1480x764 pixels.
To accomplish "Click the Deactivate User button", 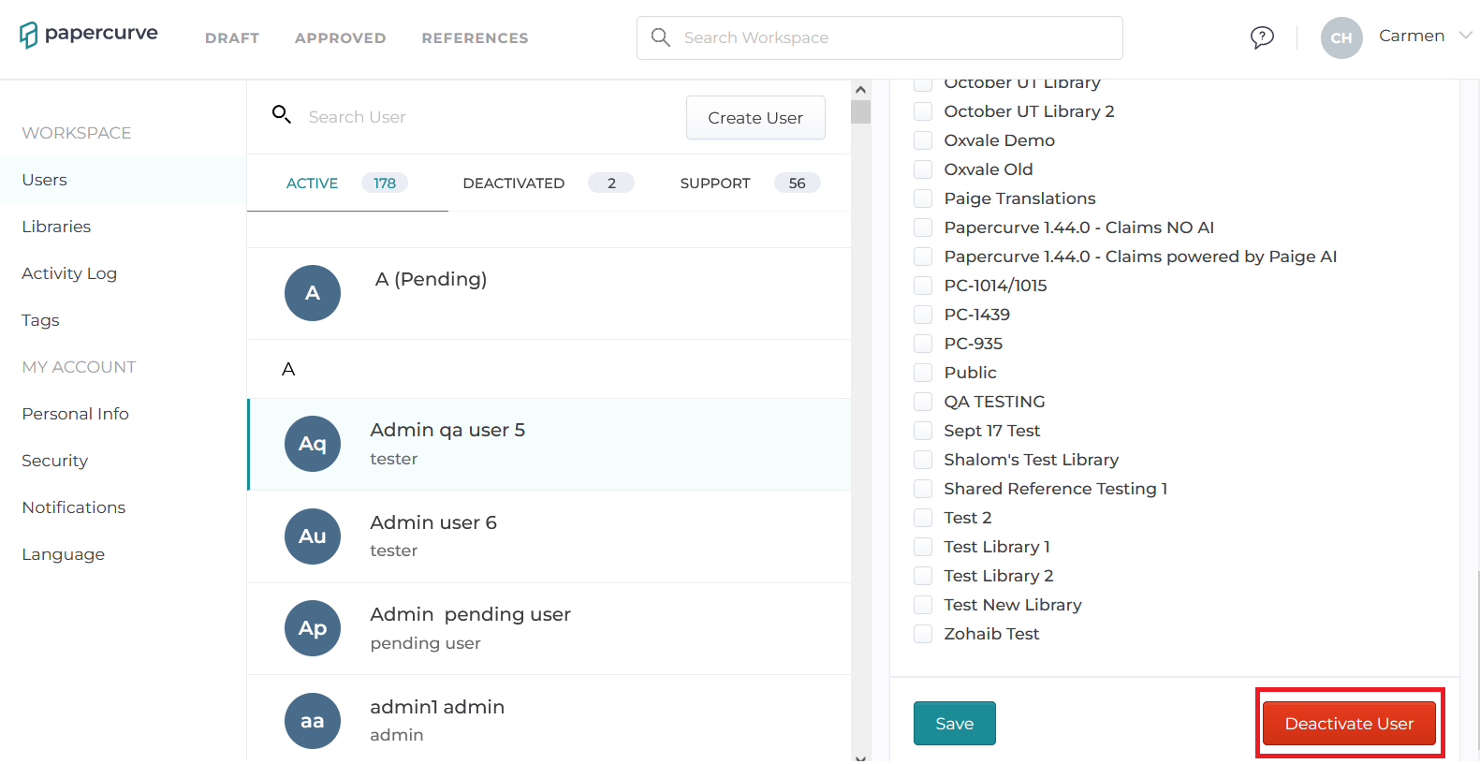I will (1349, 724).
